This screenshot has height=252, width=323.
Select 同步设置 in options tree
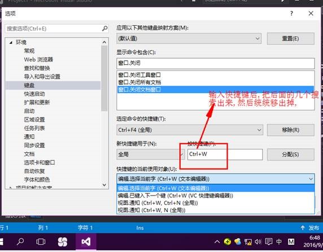pos(34,145)
